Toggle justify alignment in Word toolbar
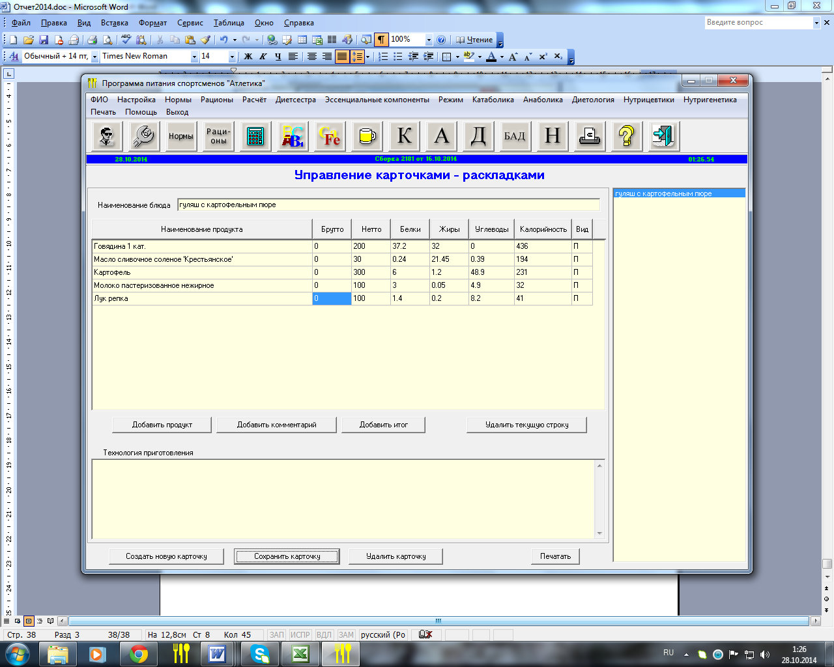This screenshot has height=667, width=834. pyautogui.click(x=342, y=57)
